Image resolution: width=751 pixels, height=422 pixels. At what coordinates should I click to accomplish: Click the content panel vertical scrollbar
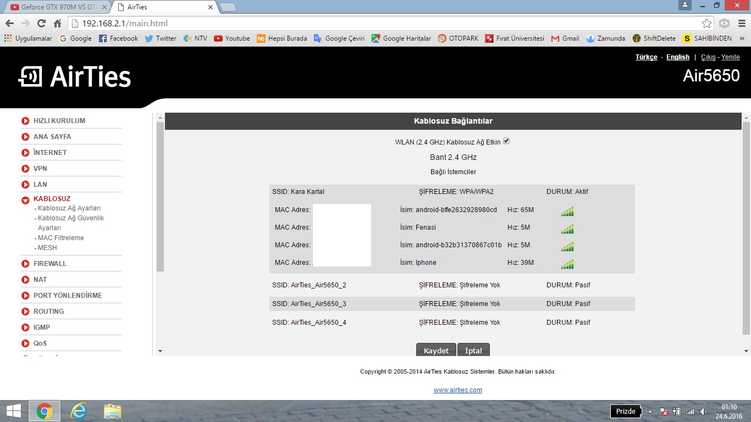point(746,228)
